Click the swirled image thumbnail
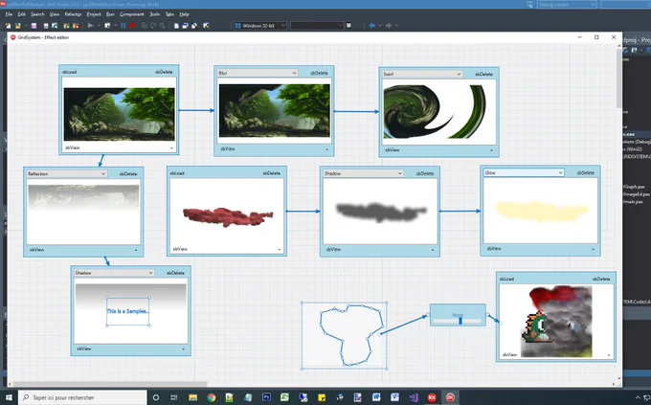The width and height of the screenshot is (651, 405). coord(435,111)
